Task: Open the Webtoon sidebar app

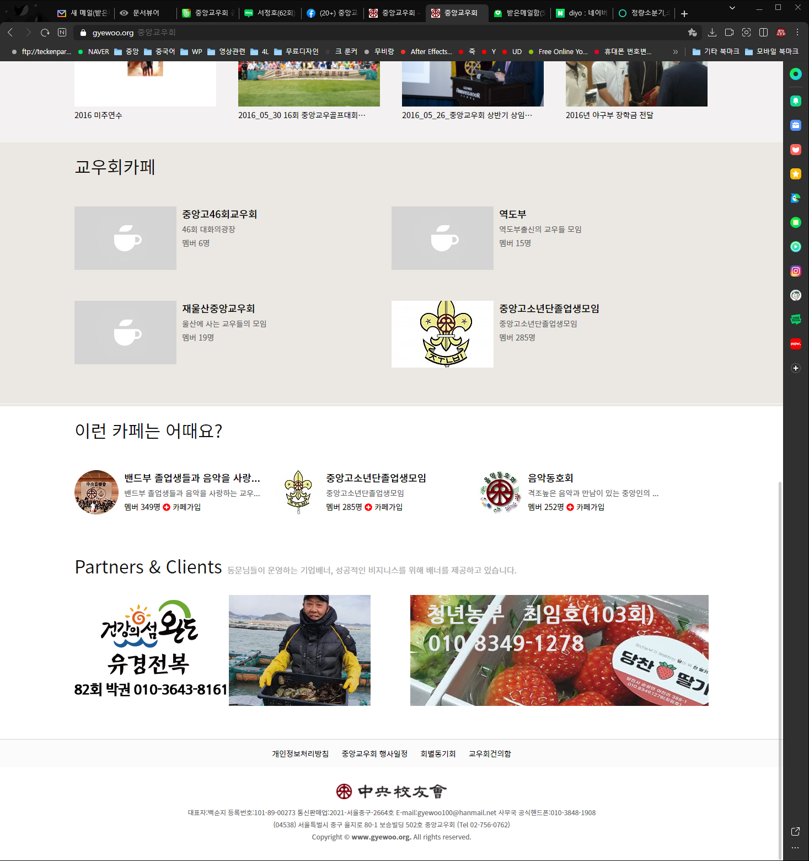Action: tap(795, 320)
